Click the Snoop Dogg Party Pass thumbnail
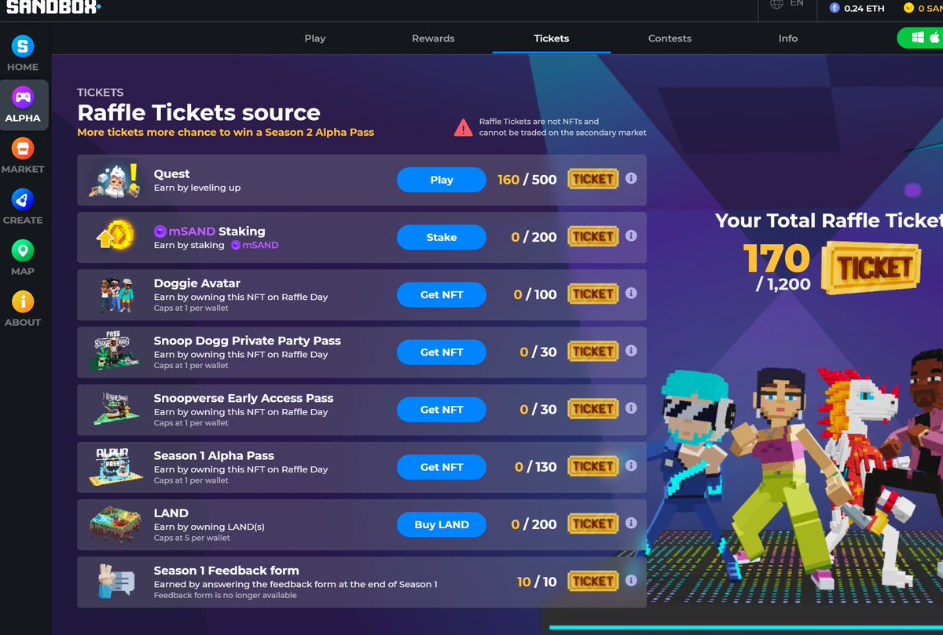This screenshot has width=943, height=635. (116, 352)
